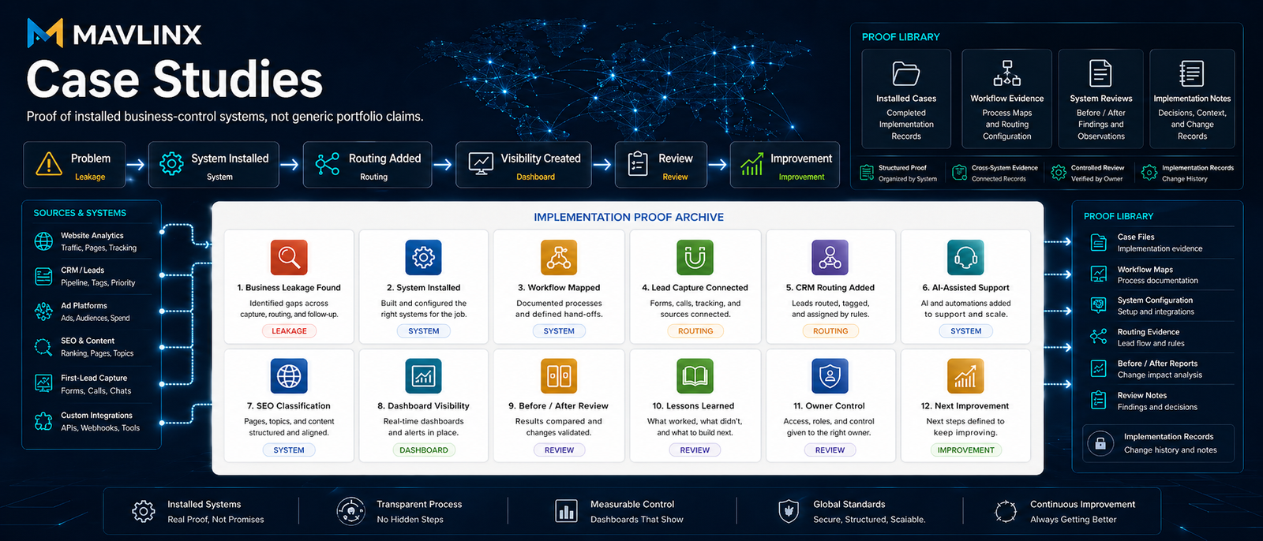Screen dimensions: 1263x541
Task: Click the Problem warning triangle icon
Action: click(x=49, y=164)
